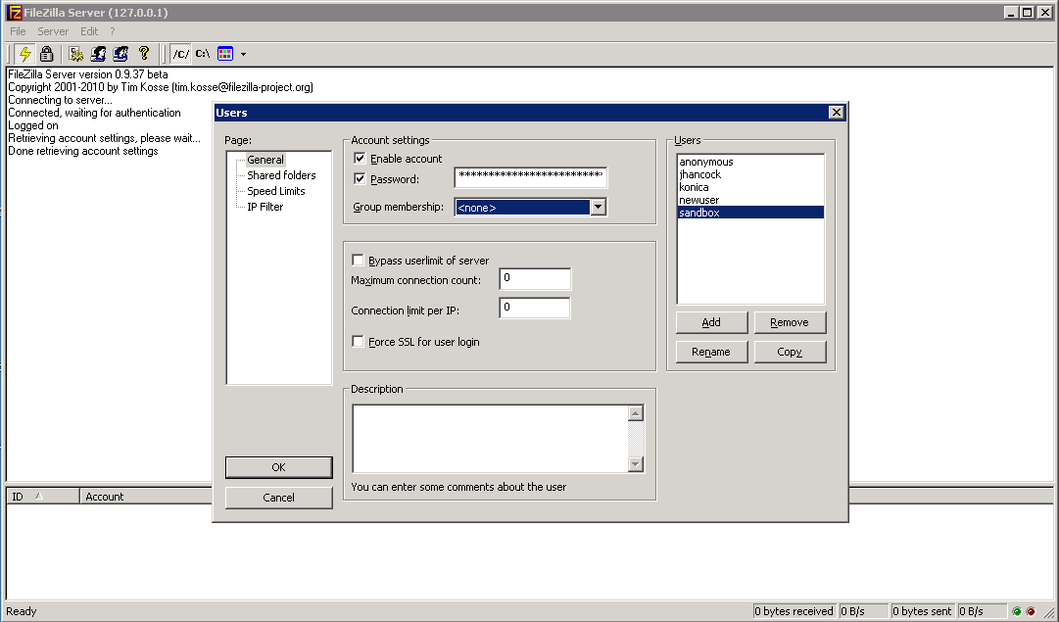This screenshot has width=1059, height=622.
Task: Click Maximum connection count field
Action: tap(535, 279)
